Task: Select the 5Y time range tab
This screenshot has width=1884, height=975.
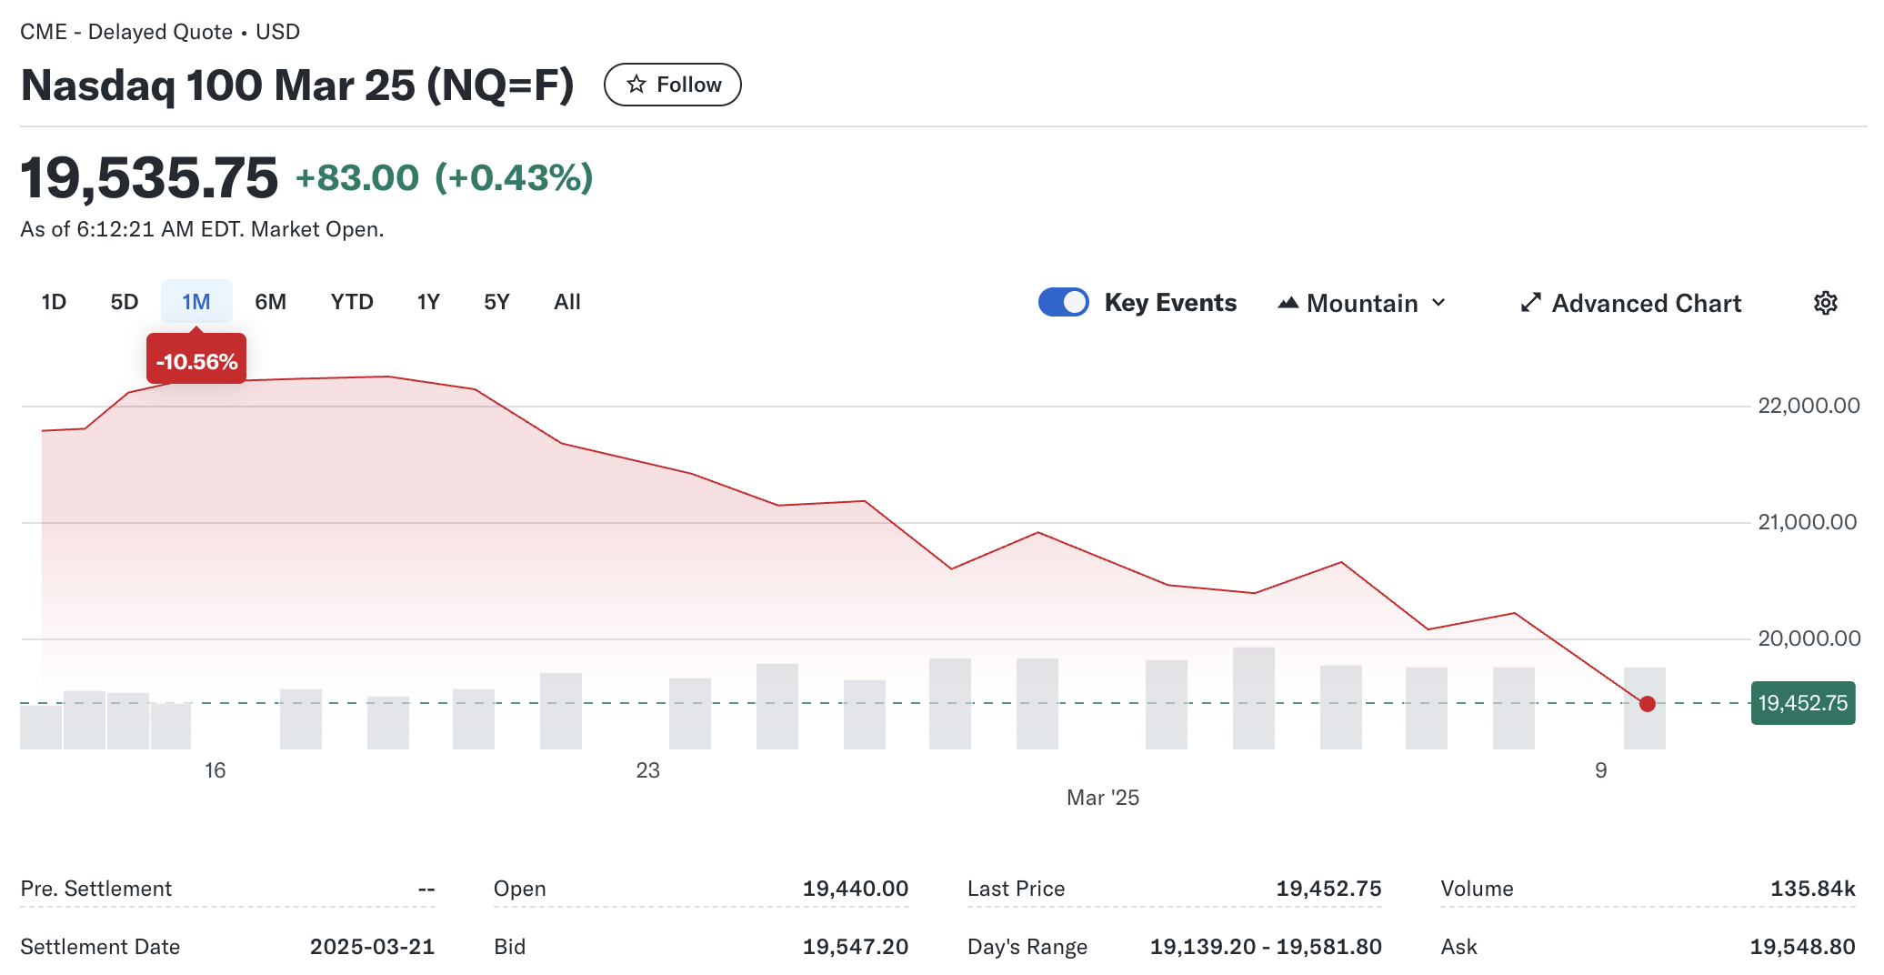Action: tap(496, 302)
